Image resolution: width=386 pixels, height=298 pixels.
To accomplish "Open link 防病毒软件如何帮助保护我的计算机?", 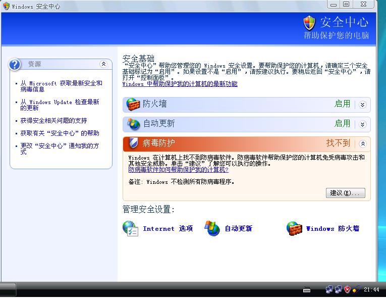I will (x=179, y=170).
